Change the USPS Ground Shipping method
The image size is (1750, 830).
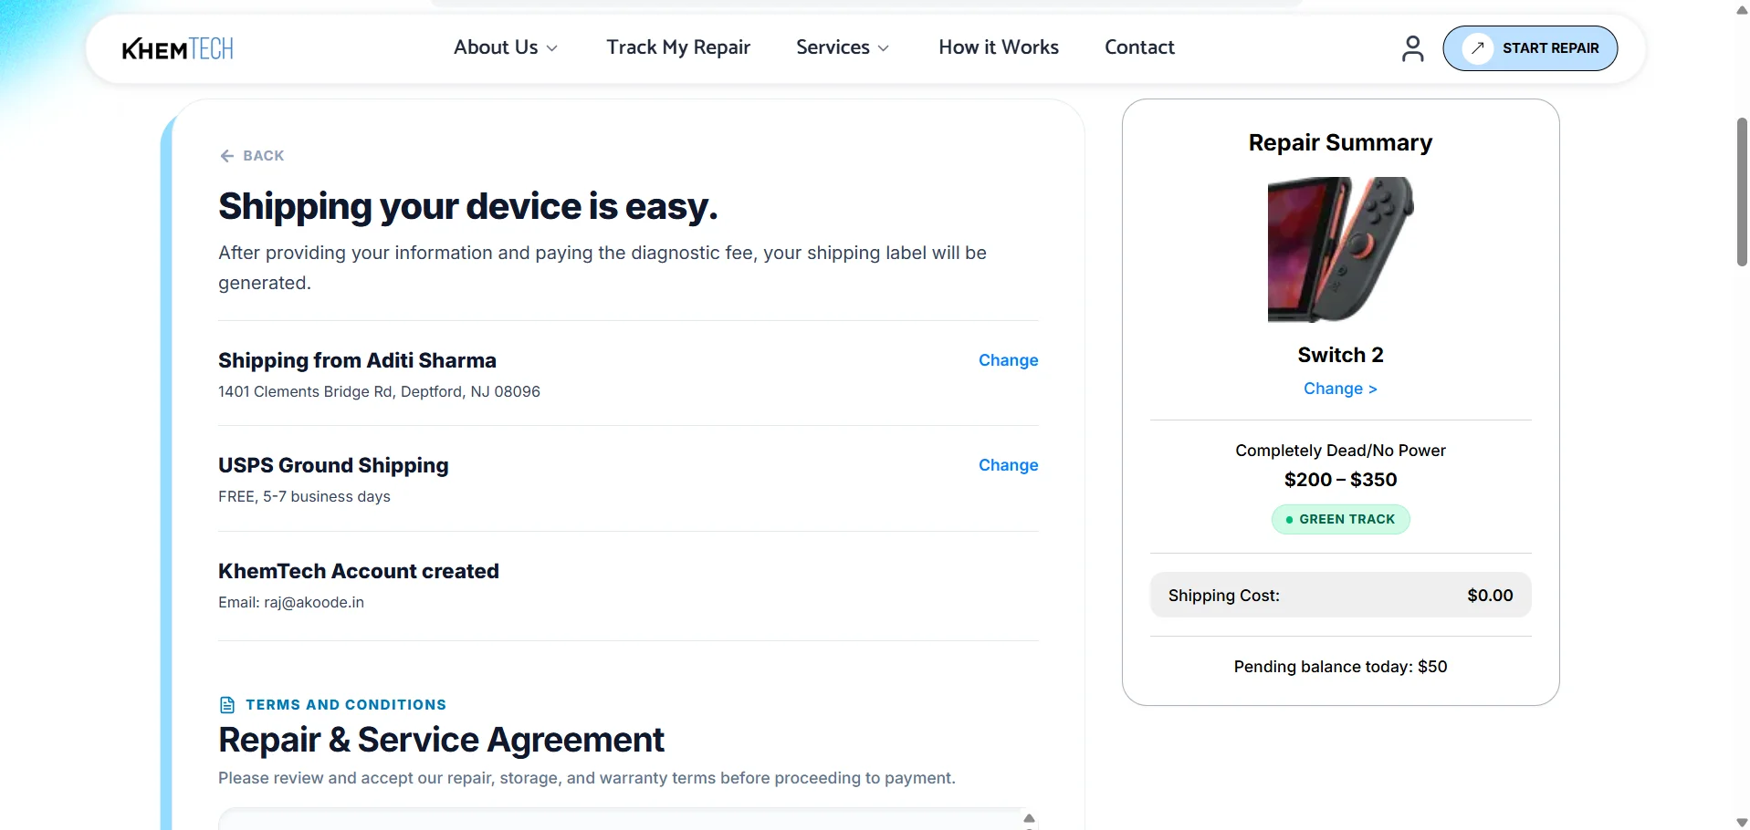tap(1008, 465)
